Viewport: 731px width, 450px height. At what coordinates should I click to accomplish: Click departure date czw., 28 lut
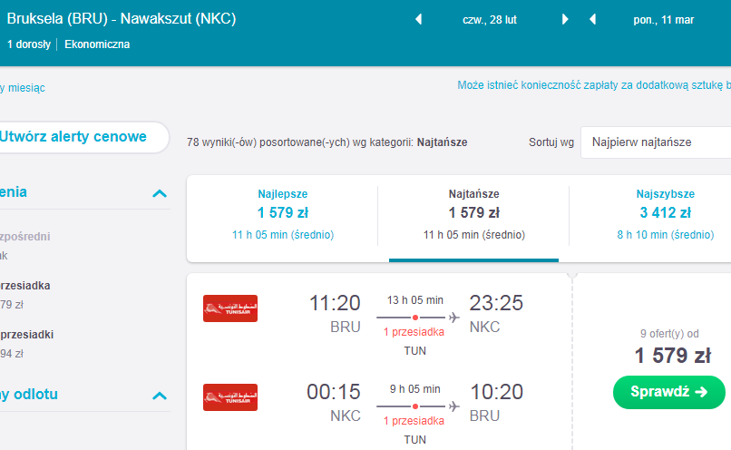tap(490, 20)
